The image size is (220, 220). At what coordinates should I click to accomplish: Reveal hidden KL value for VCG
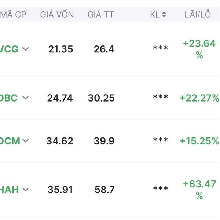(x=160, y=48)
